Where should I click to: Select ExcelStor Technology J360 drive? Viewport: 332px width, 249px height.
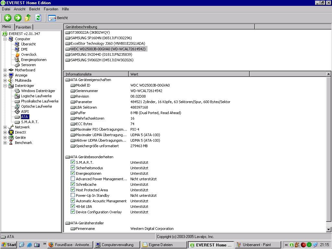point(108,43)
